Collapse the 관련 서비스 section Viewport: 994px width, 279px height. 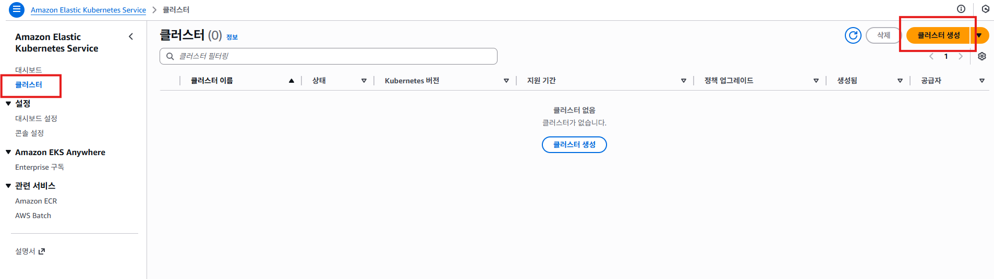click(8, 185)
